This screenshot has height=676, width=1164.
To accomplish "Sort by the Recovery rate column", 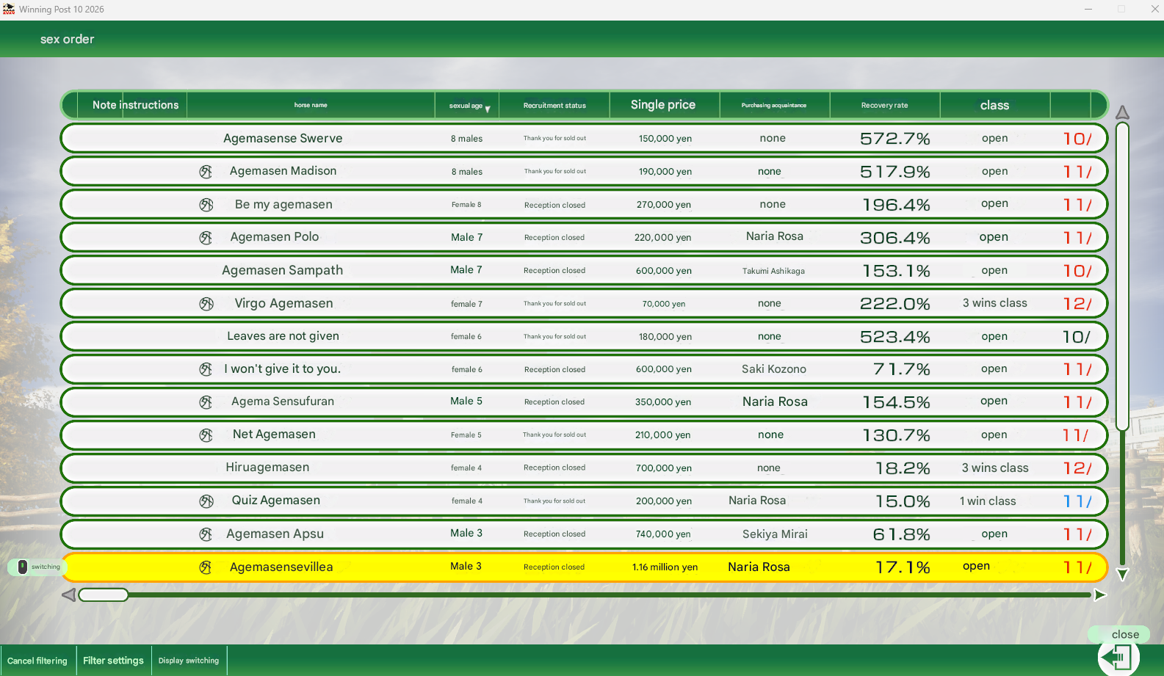I will (885, 106).
